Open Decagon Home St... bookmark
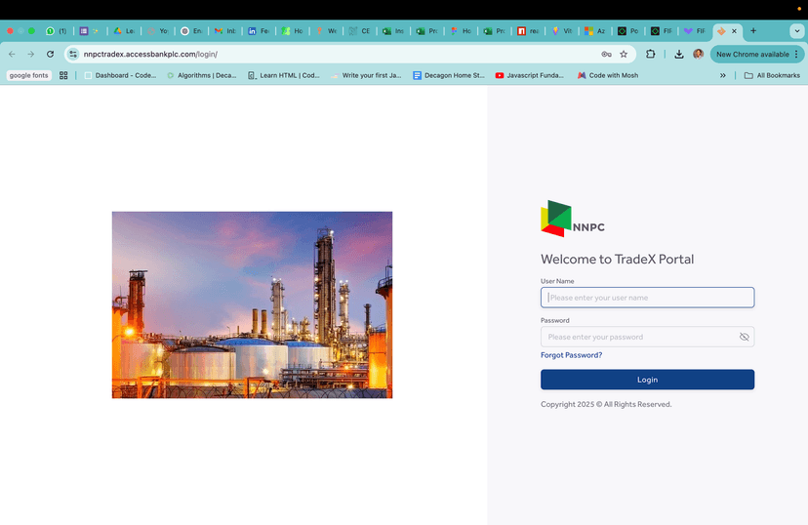Screen dimensions: 808x525 (x=449, y=75)
